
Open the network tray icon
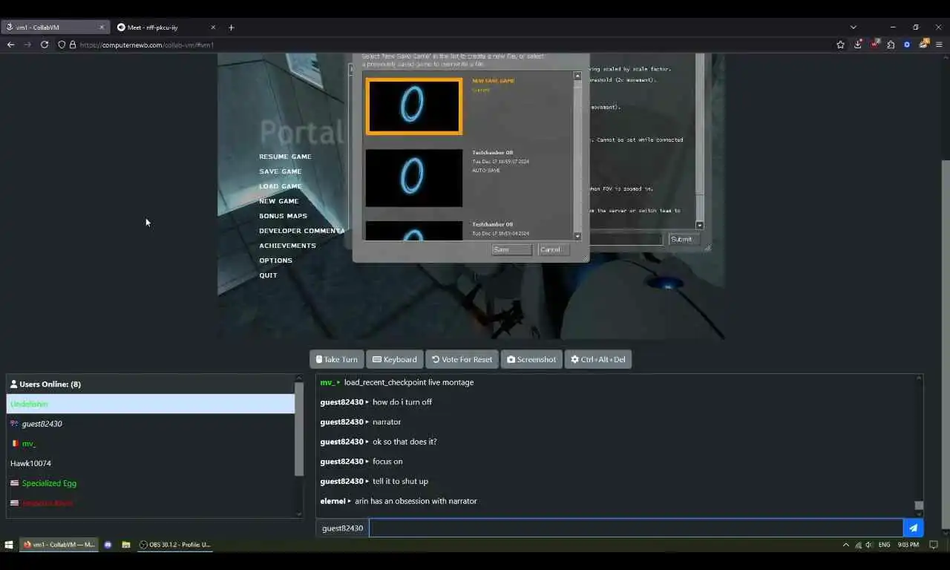coord(858,545)
